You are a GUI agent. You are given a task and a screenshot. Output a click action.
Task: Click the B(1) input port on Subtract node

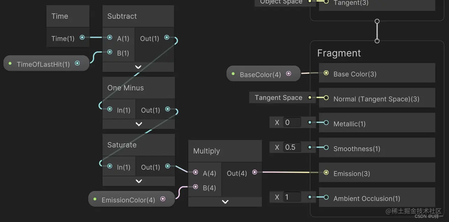click(x=110, y=52)
